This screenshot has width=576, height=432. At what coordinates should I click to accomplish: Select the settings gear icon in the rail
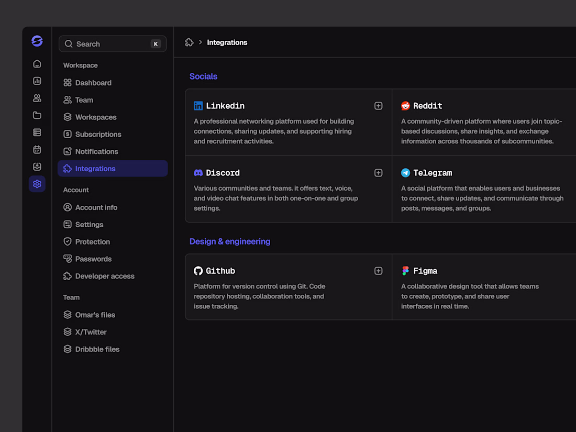point(37,184)
